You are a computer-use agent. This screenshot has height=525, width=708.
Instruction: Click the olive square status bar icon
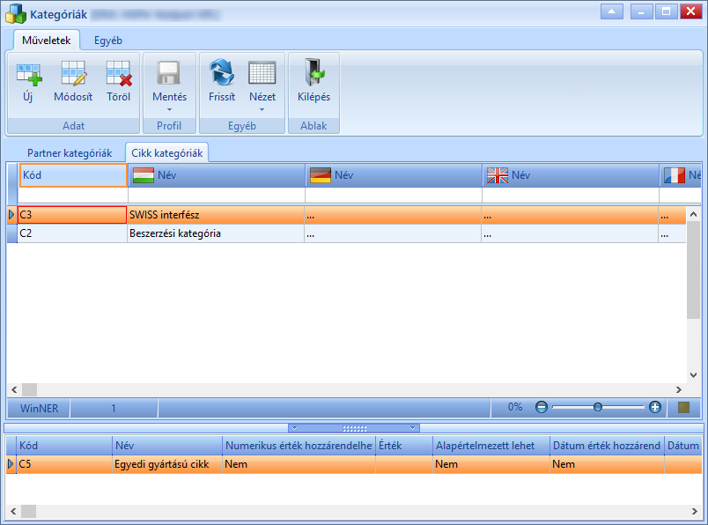pos(683,408)
